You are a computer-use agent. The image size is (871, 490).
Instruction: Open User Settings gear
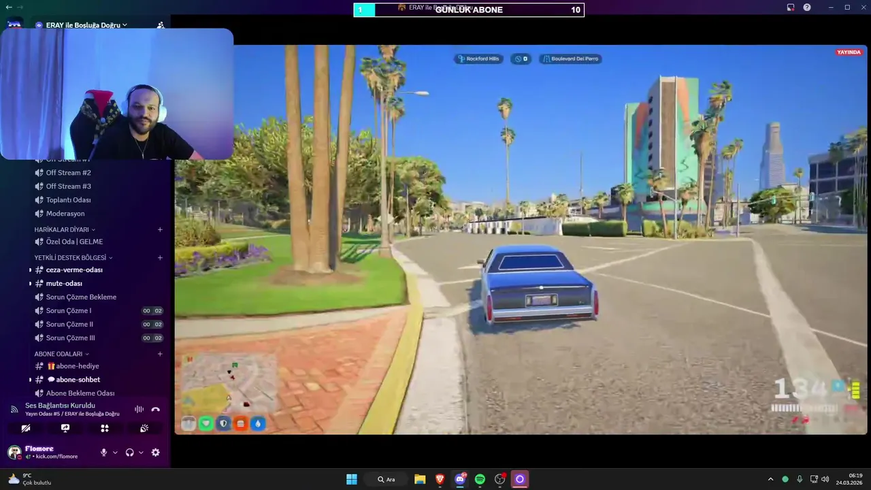tap(155, 453)
